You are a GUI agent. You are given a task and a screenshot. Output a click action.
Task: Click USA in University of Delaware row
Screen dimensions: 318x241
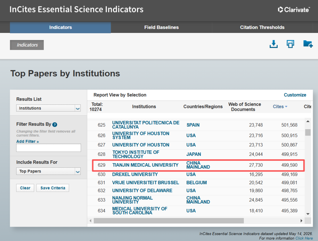coord(191,190)
